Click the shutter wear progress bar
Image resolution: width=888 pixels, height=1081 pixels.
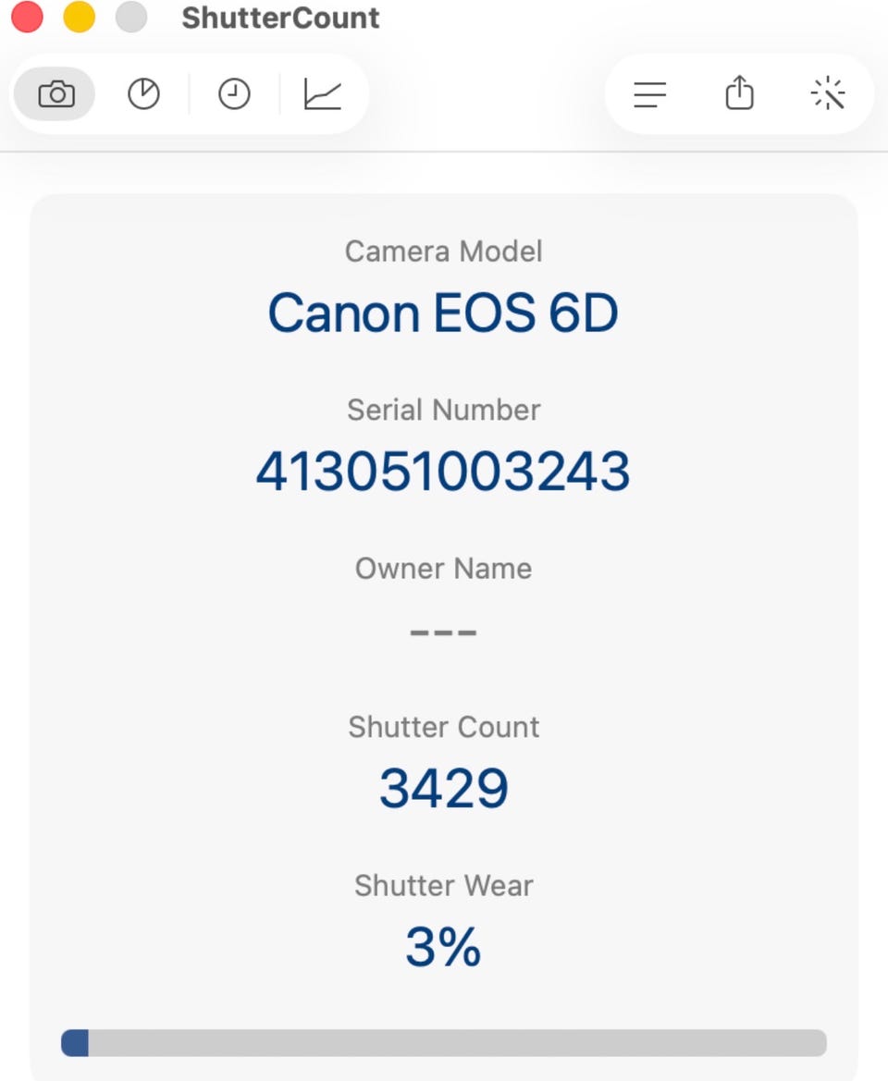[443, 1042]
